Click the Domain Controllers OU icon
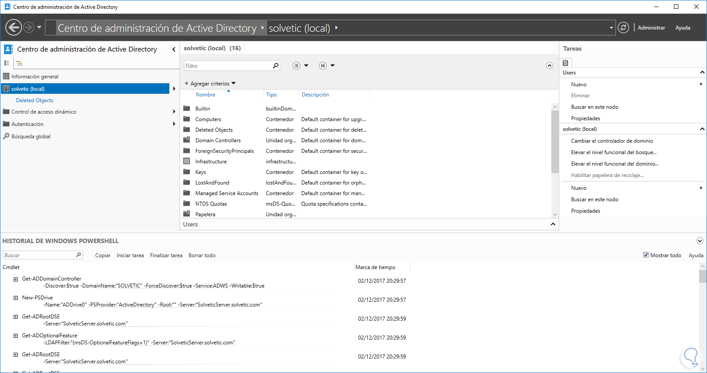The width and height of the screenshot is (707, 373). 187,140
